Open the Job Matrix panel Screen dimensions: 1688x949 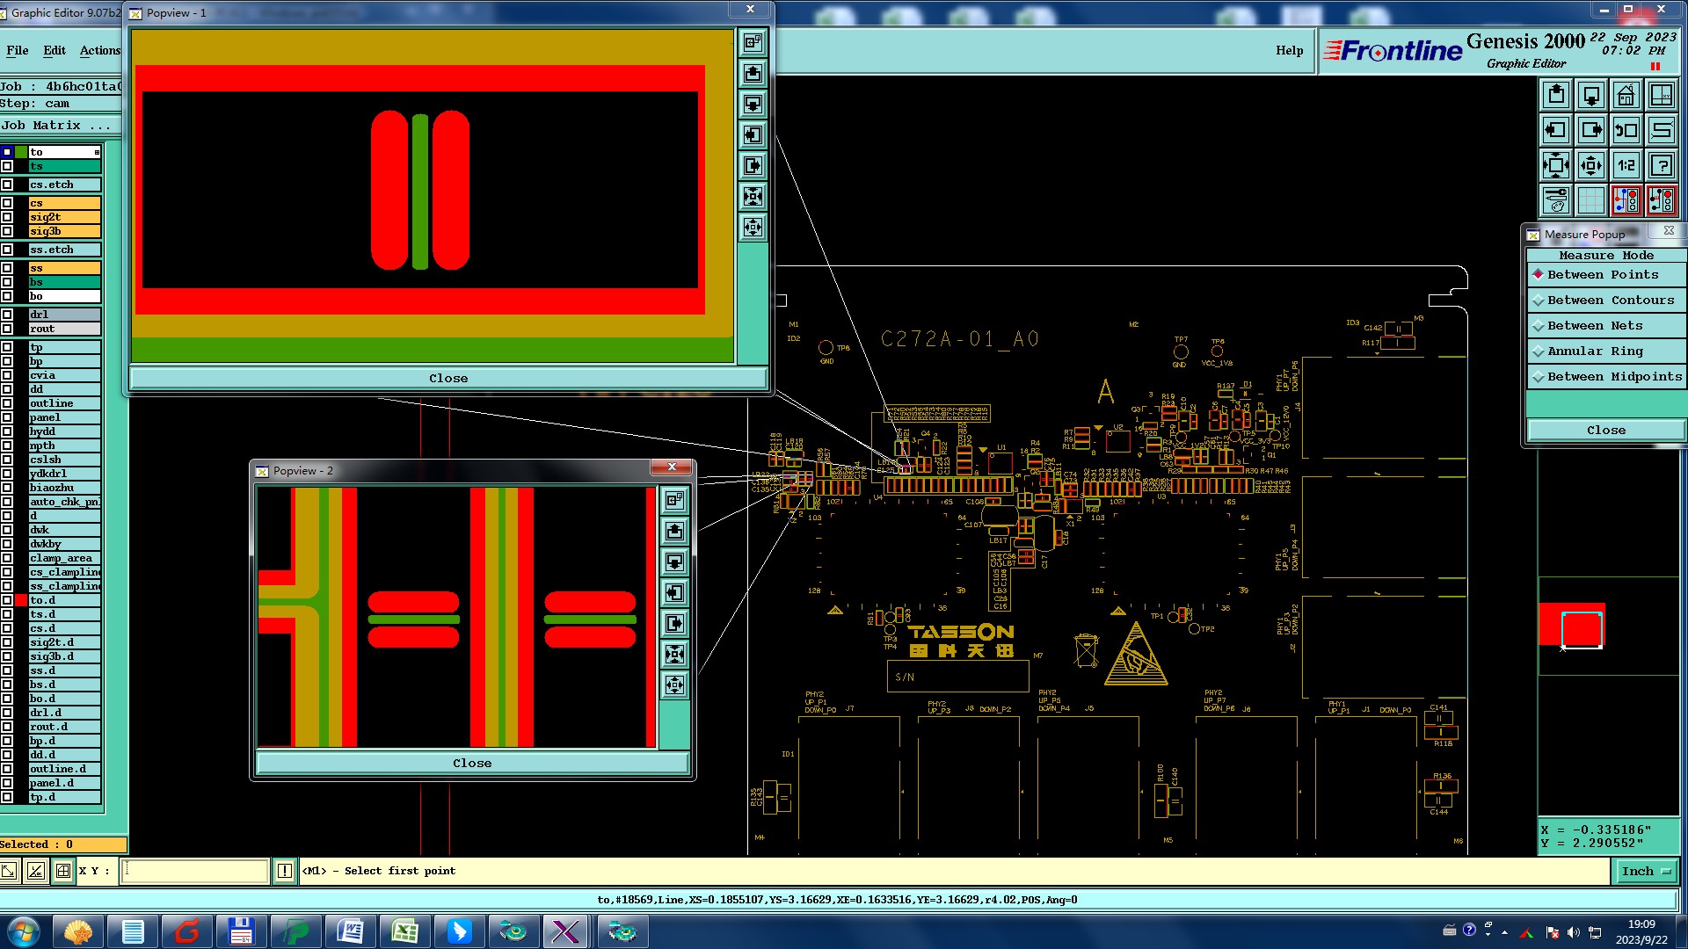tap(55, 126)
